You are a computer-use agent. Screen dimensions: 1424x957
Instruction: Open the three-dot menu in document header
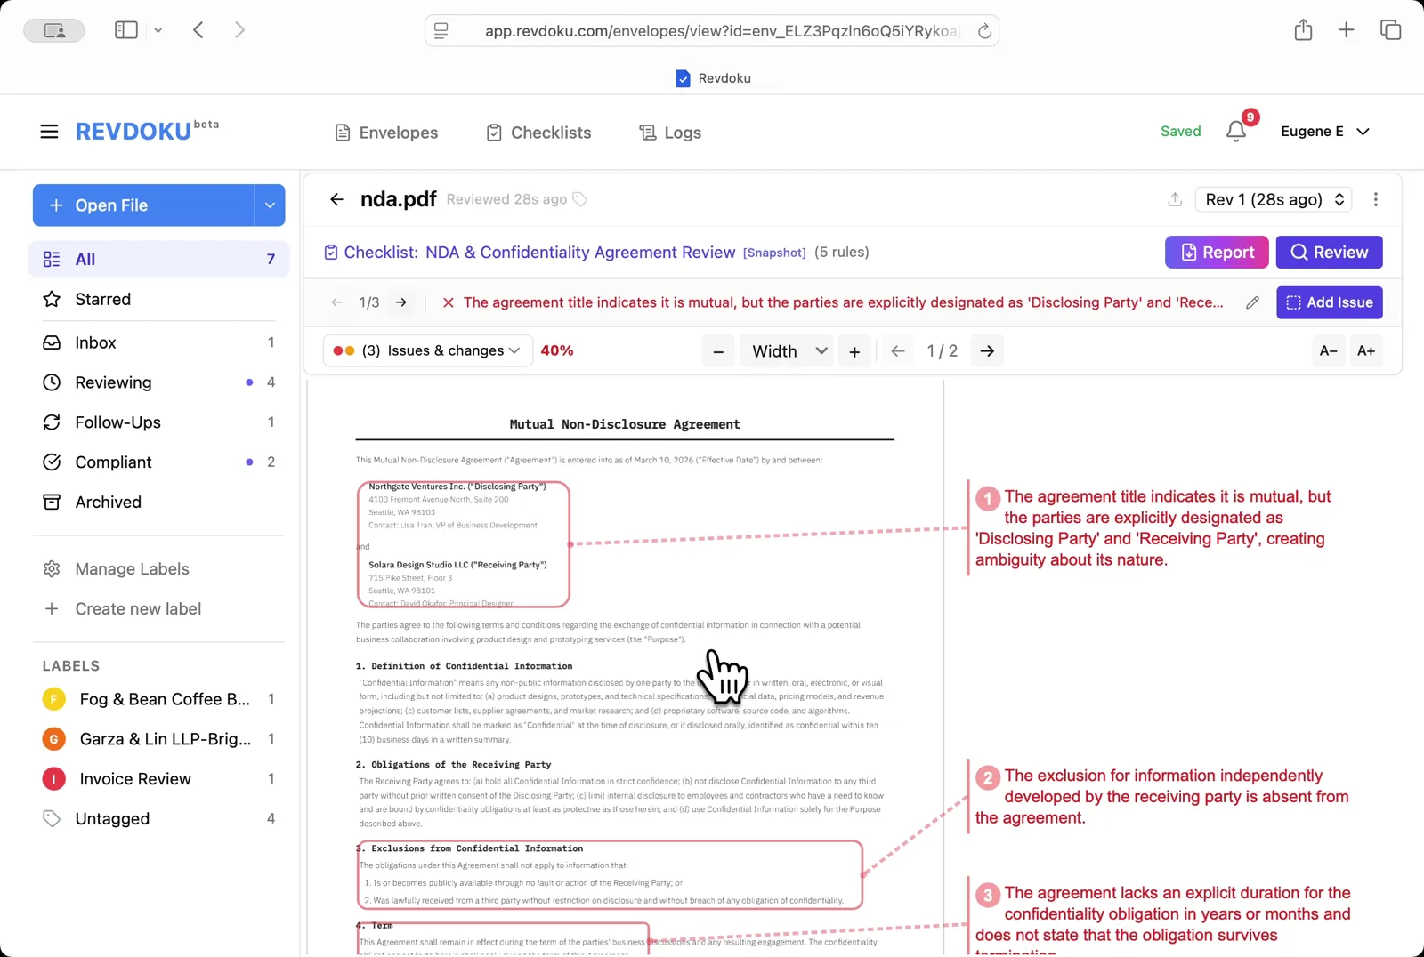click(1376, 199)
